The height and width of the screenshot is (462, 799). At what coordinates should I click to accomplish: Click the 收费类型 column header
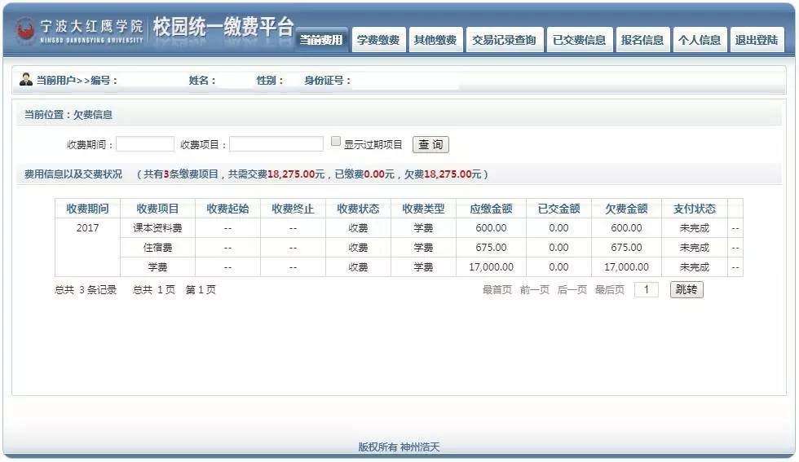423,209
